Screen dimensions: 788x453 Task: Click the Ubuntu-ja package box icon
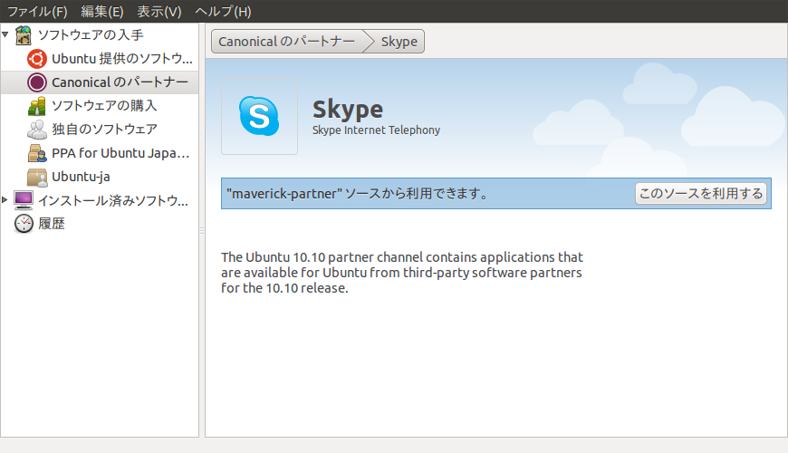(x=37, y=177)
